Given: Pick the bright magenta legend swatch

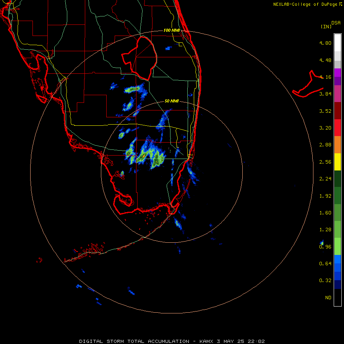Looking at the screenshot, I should pos(338,73).
